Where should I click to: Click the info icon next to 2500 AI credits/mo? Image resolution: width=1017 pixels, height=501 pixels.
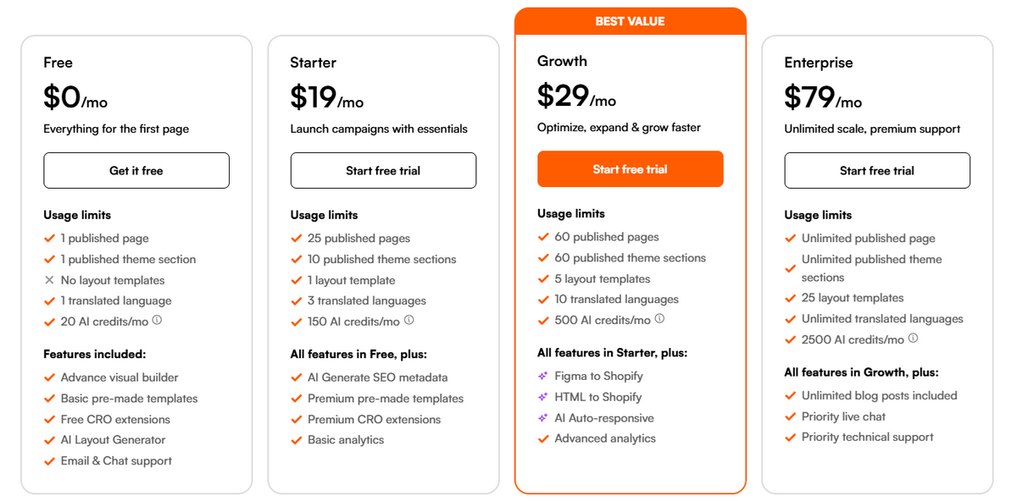coord(912,338)
